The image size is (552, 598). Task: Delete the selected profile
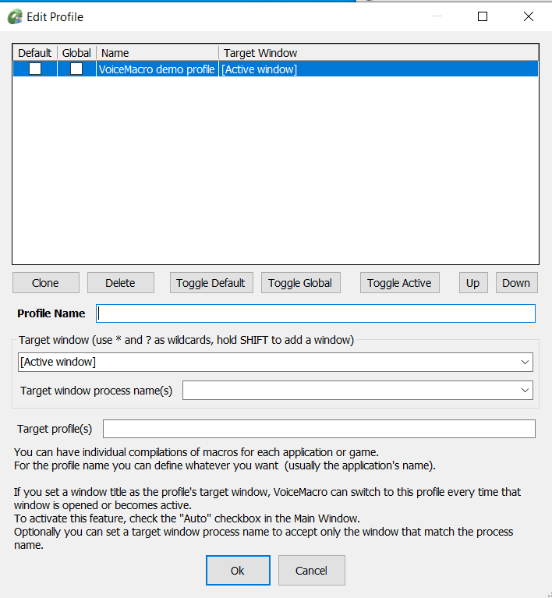tap(121, 283)
